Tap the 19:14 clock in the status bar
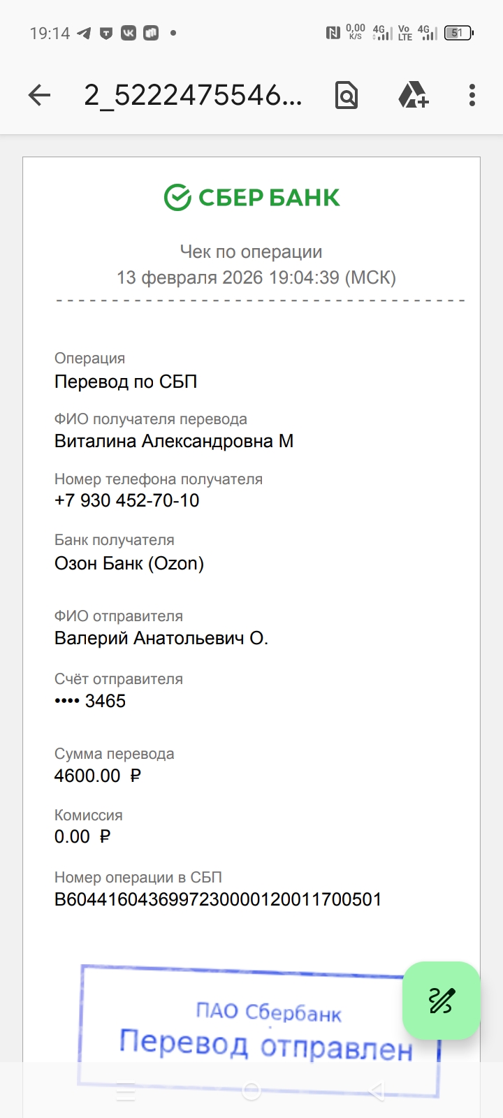This screenshot has height=1118, width=503. tap(50, 33)
